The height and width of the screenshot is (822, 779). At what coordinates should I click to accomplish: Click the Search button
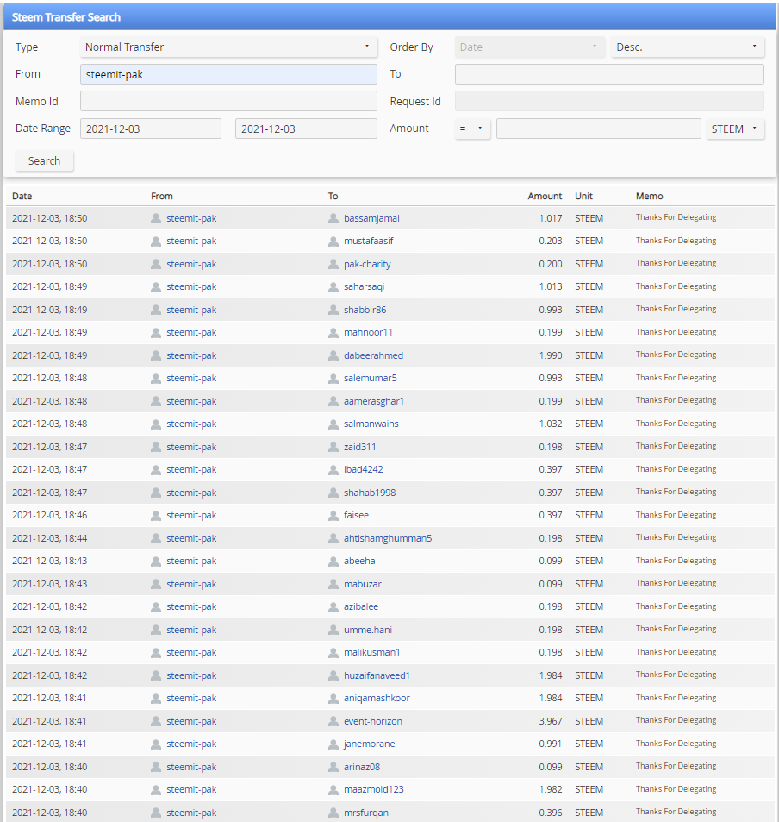(x=44, y=161)
